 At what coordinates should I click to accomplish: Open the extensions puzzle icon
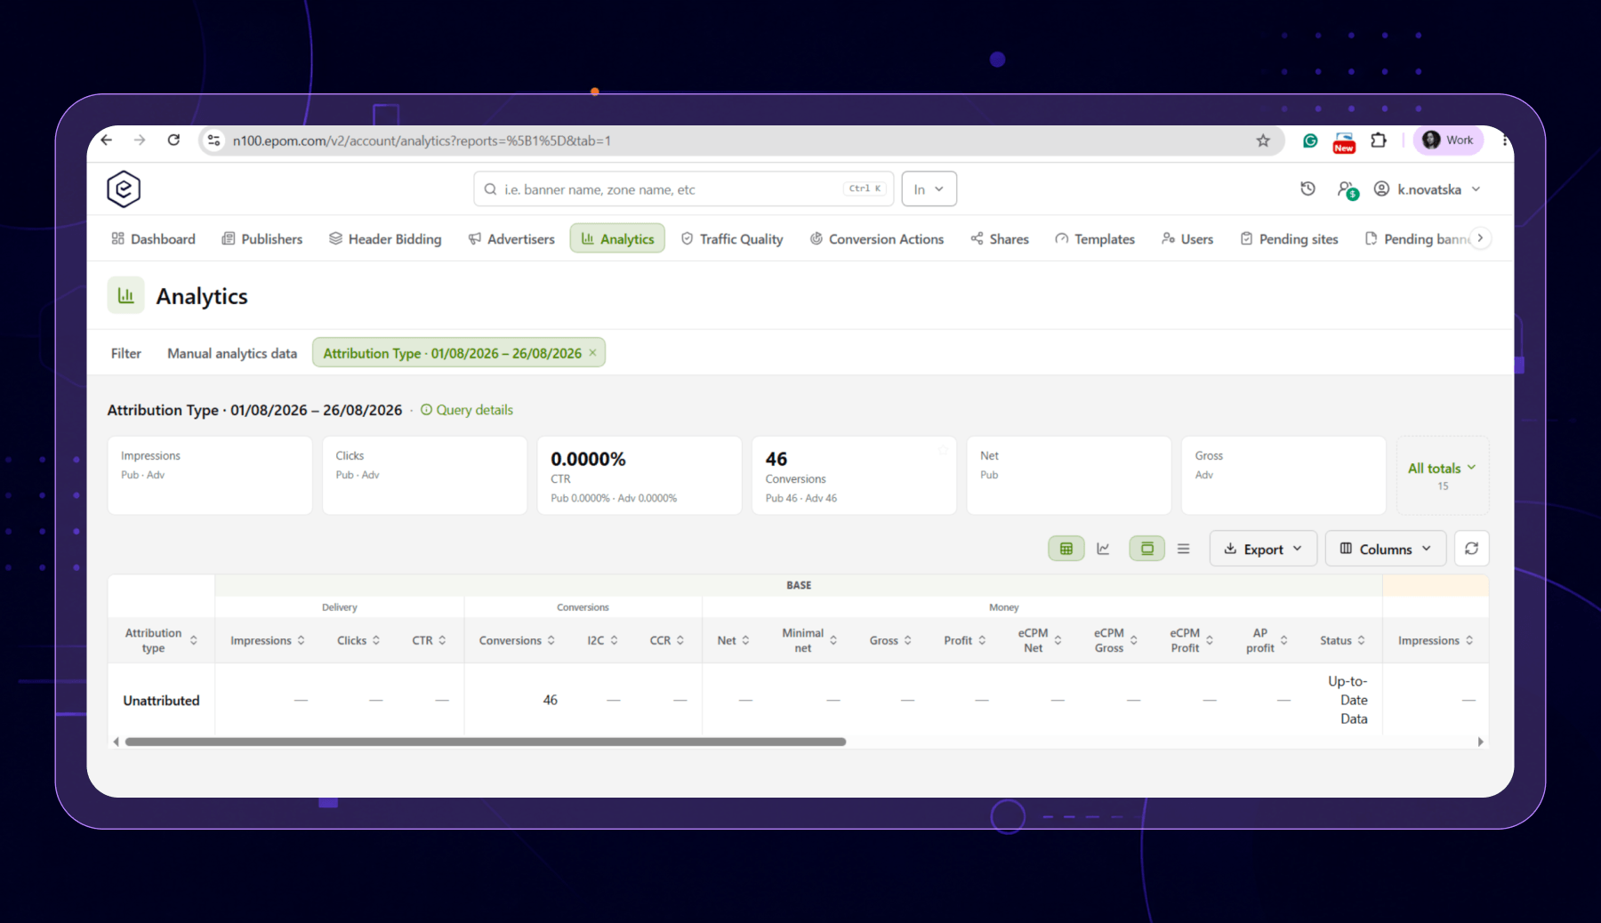1379,140
